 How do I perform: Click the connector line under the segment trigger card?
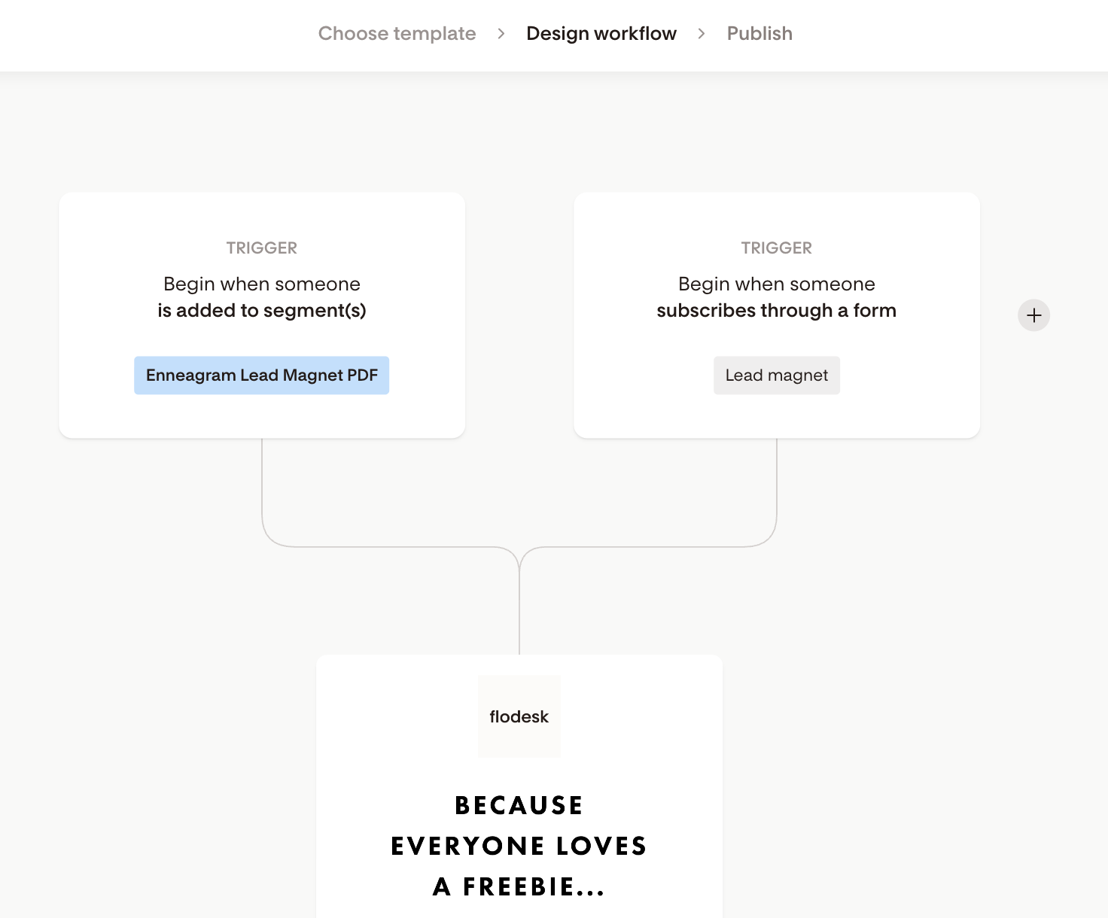262,482
